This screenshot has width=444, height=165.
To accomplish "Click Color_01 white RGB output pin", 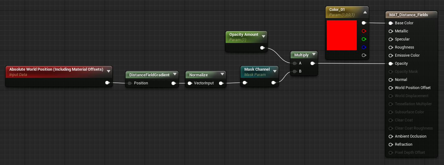I will coord(364,23).
